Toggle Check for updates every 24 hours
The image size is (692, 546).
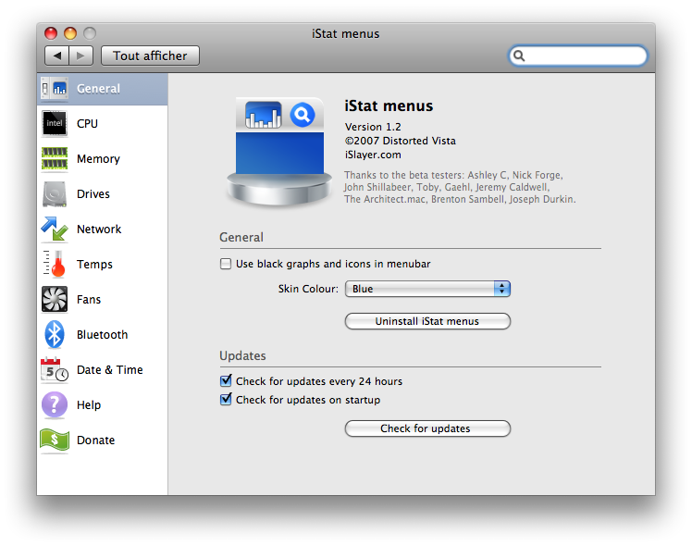(x=226, y=381)
